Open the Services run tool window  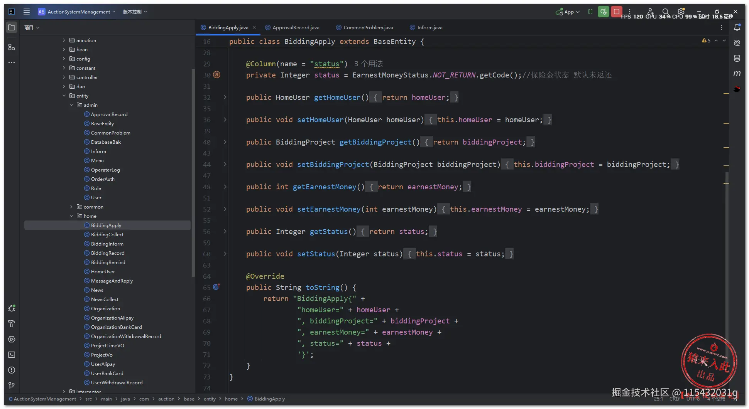click(12, 339)
